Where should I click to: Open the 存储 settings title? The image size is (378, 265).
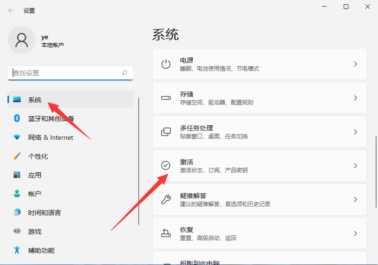click(187, 94)
